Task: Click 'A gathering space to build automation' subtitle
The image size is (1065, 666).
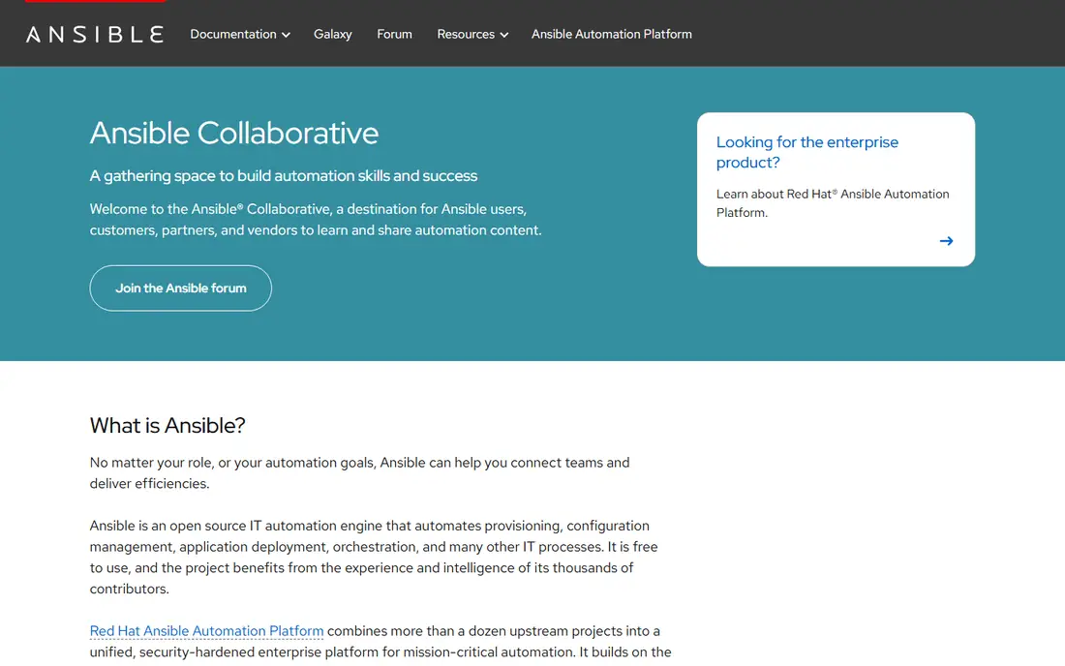Action: click(x=284, y=176)
